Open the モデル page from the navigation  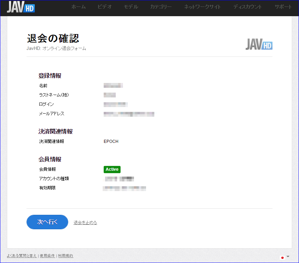(x=131, y=7)
